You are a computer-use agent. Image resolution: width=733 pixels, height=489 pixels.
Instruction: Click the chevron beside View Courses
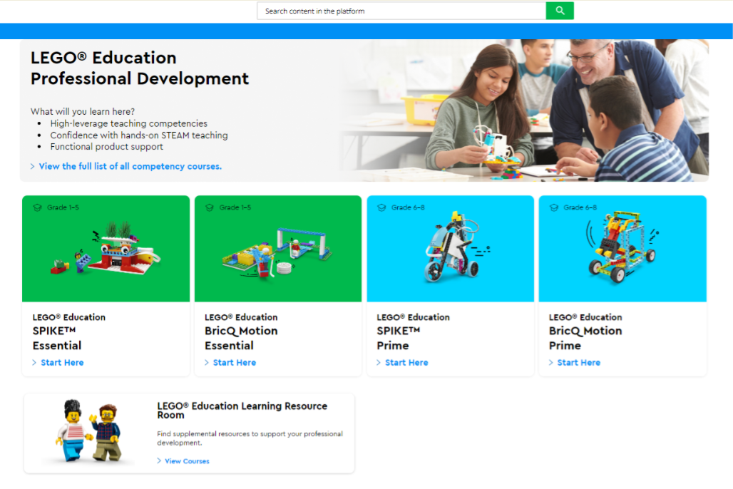[x=159, y=461]
